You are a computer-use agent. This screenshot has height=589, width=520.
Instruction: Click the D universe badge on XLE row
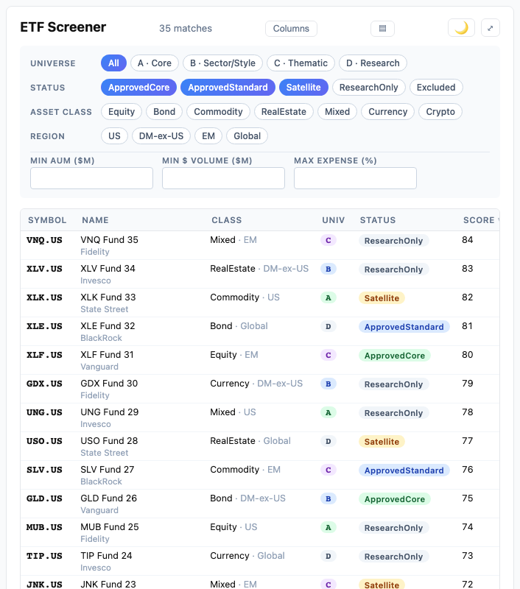[x=328, y=326]
